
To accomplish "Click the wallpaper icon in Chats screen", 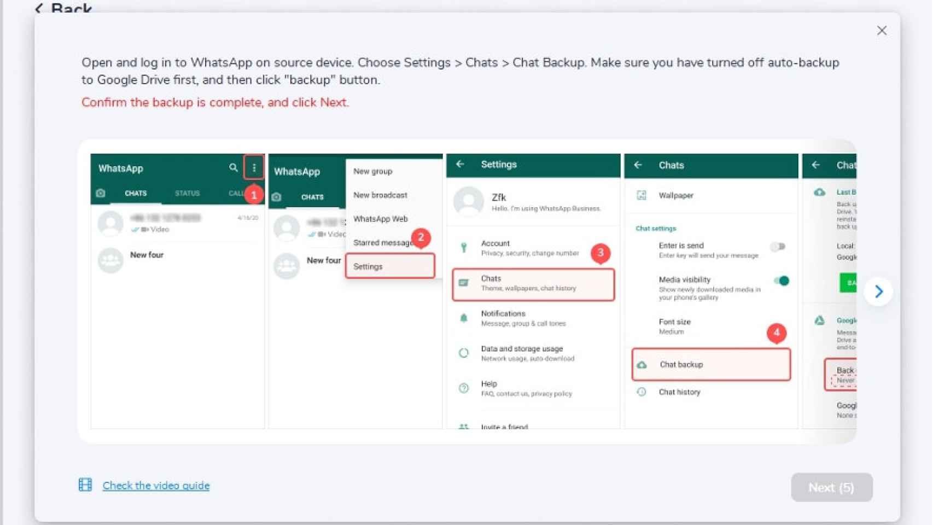I will coord(642,195).
